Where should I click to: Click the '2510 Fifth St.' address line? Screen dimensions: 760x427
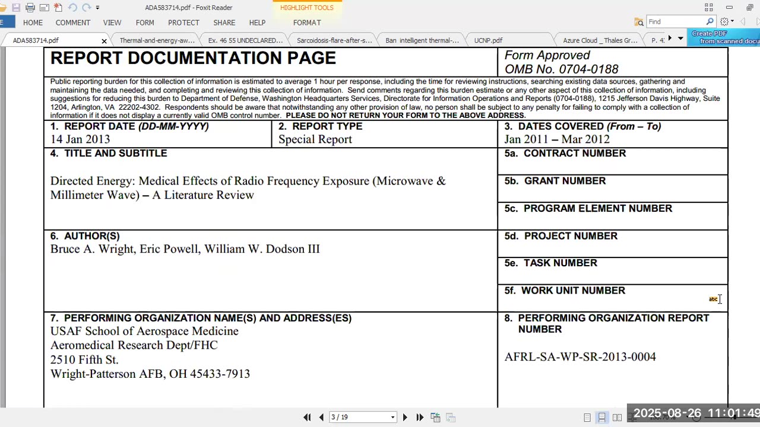(x=84, y=360)
